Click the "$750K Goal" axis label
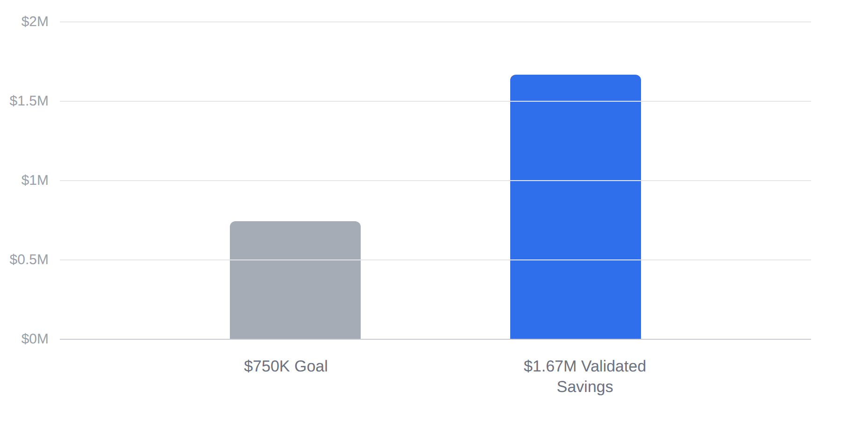This screenshot has width=841, height=448. pos(285,366)
